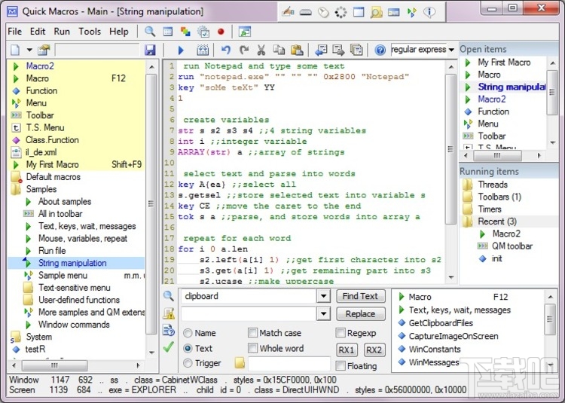Click the compile icon next to the Play arrow
Image resolution: width=565 pixels, height=403 pixels.
(x=203, y=50)
